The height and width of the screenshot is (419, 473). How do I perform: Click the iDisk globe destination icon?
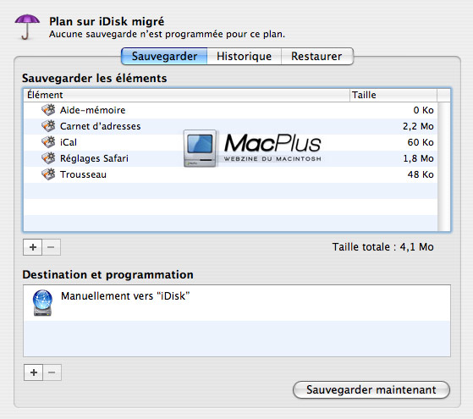coord(42,303)
